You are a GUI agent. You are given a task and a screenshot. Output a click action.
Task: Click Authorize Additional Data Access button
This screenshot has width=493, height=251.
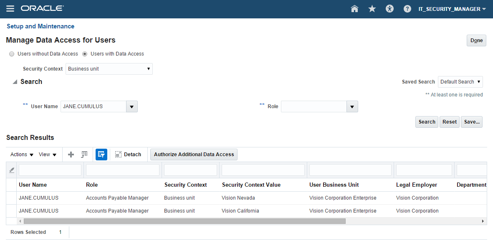click(194, 155)
